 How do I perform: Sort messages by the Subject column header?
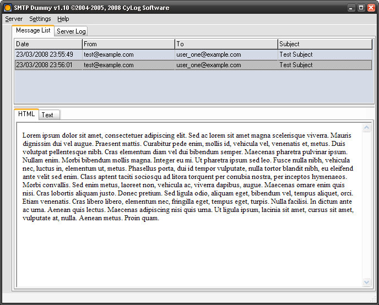click(x=325, y=44)
